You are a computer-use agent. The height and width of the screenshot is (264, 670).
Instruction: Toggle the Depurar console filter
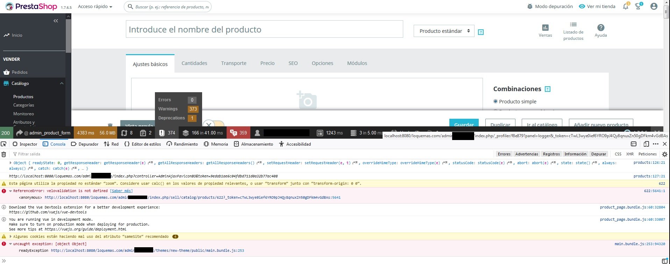(599, 154)
